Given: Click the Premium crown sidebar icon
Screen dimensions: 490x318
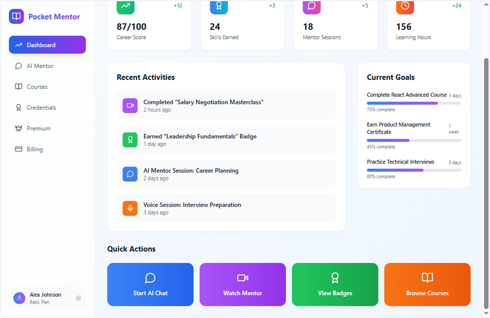Looking at the screenshot, I should click(18, 128).
